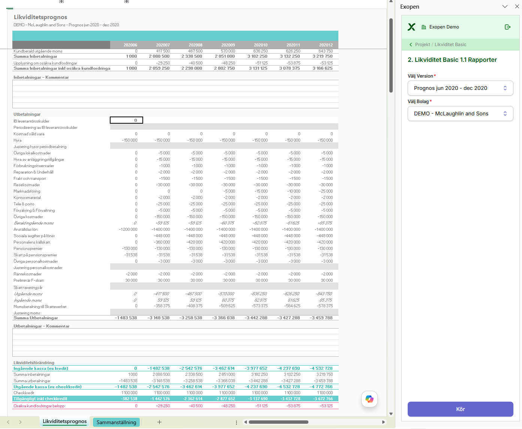Select the Likviditetsprognos sheet tab

coord(64,422)
